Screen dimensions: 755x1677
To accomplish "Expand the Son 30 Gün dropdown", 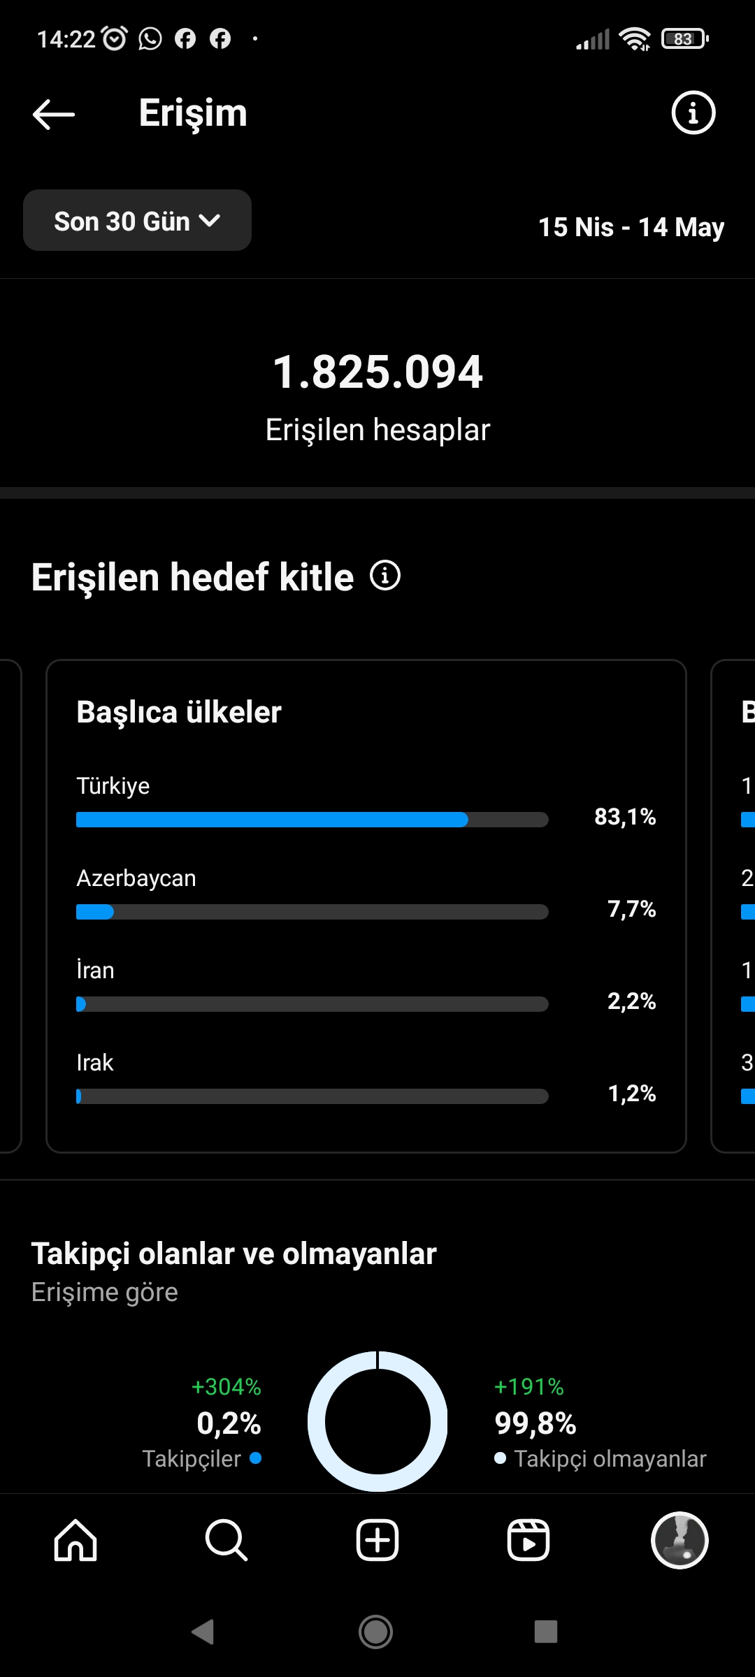I will [x=137, y=221].
